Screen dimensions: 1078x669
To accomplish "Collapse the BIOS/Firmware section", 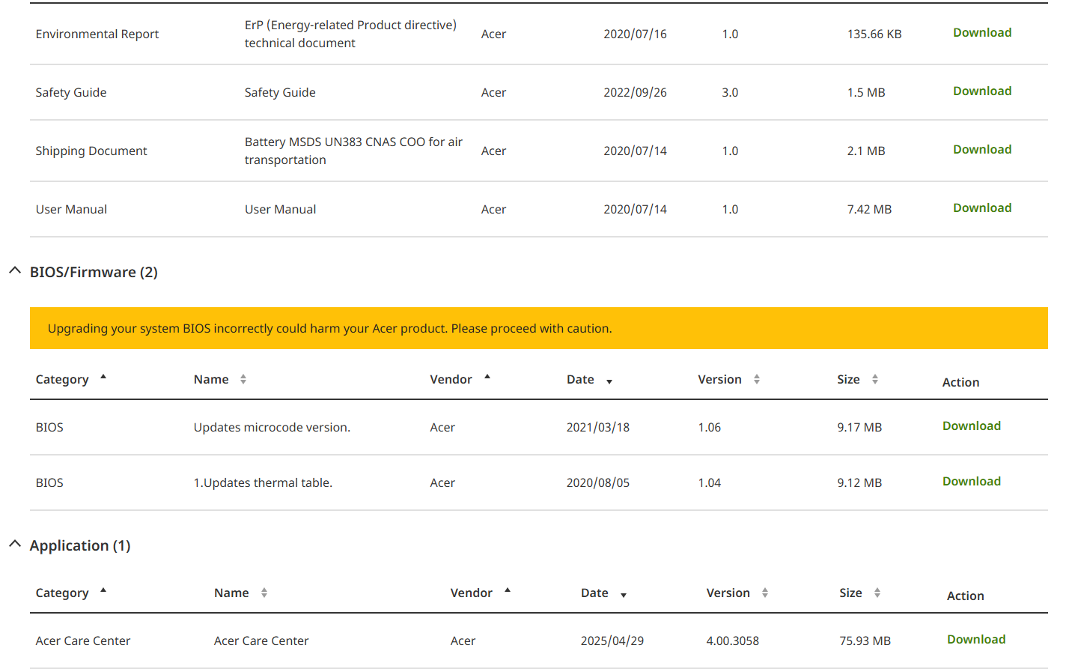I will tap(14, 270).
